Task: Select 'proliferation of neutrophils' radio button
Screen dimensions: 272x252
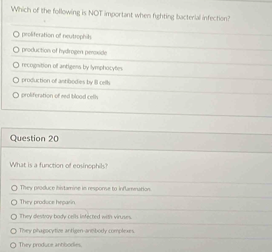Action: (x=16, y=35)
